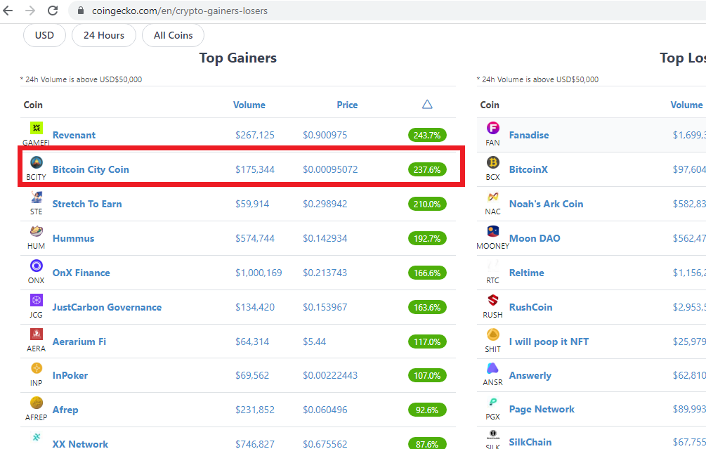Reload the page with refresh icon
The height and width of the screenshot is (449, 706).
pos(53,11)
